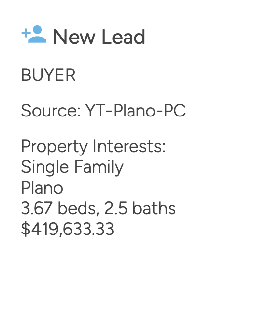Click the word Family in the property type
This screenshot has height=310, width=256.
tap(99, 167)
